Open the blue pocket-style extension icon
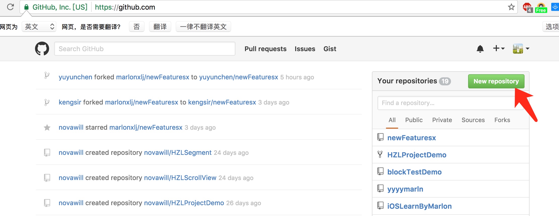This screenshot has width=559, height=216. click(555, 7)
